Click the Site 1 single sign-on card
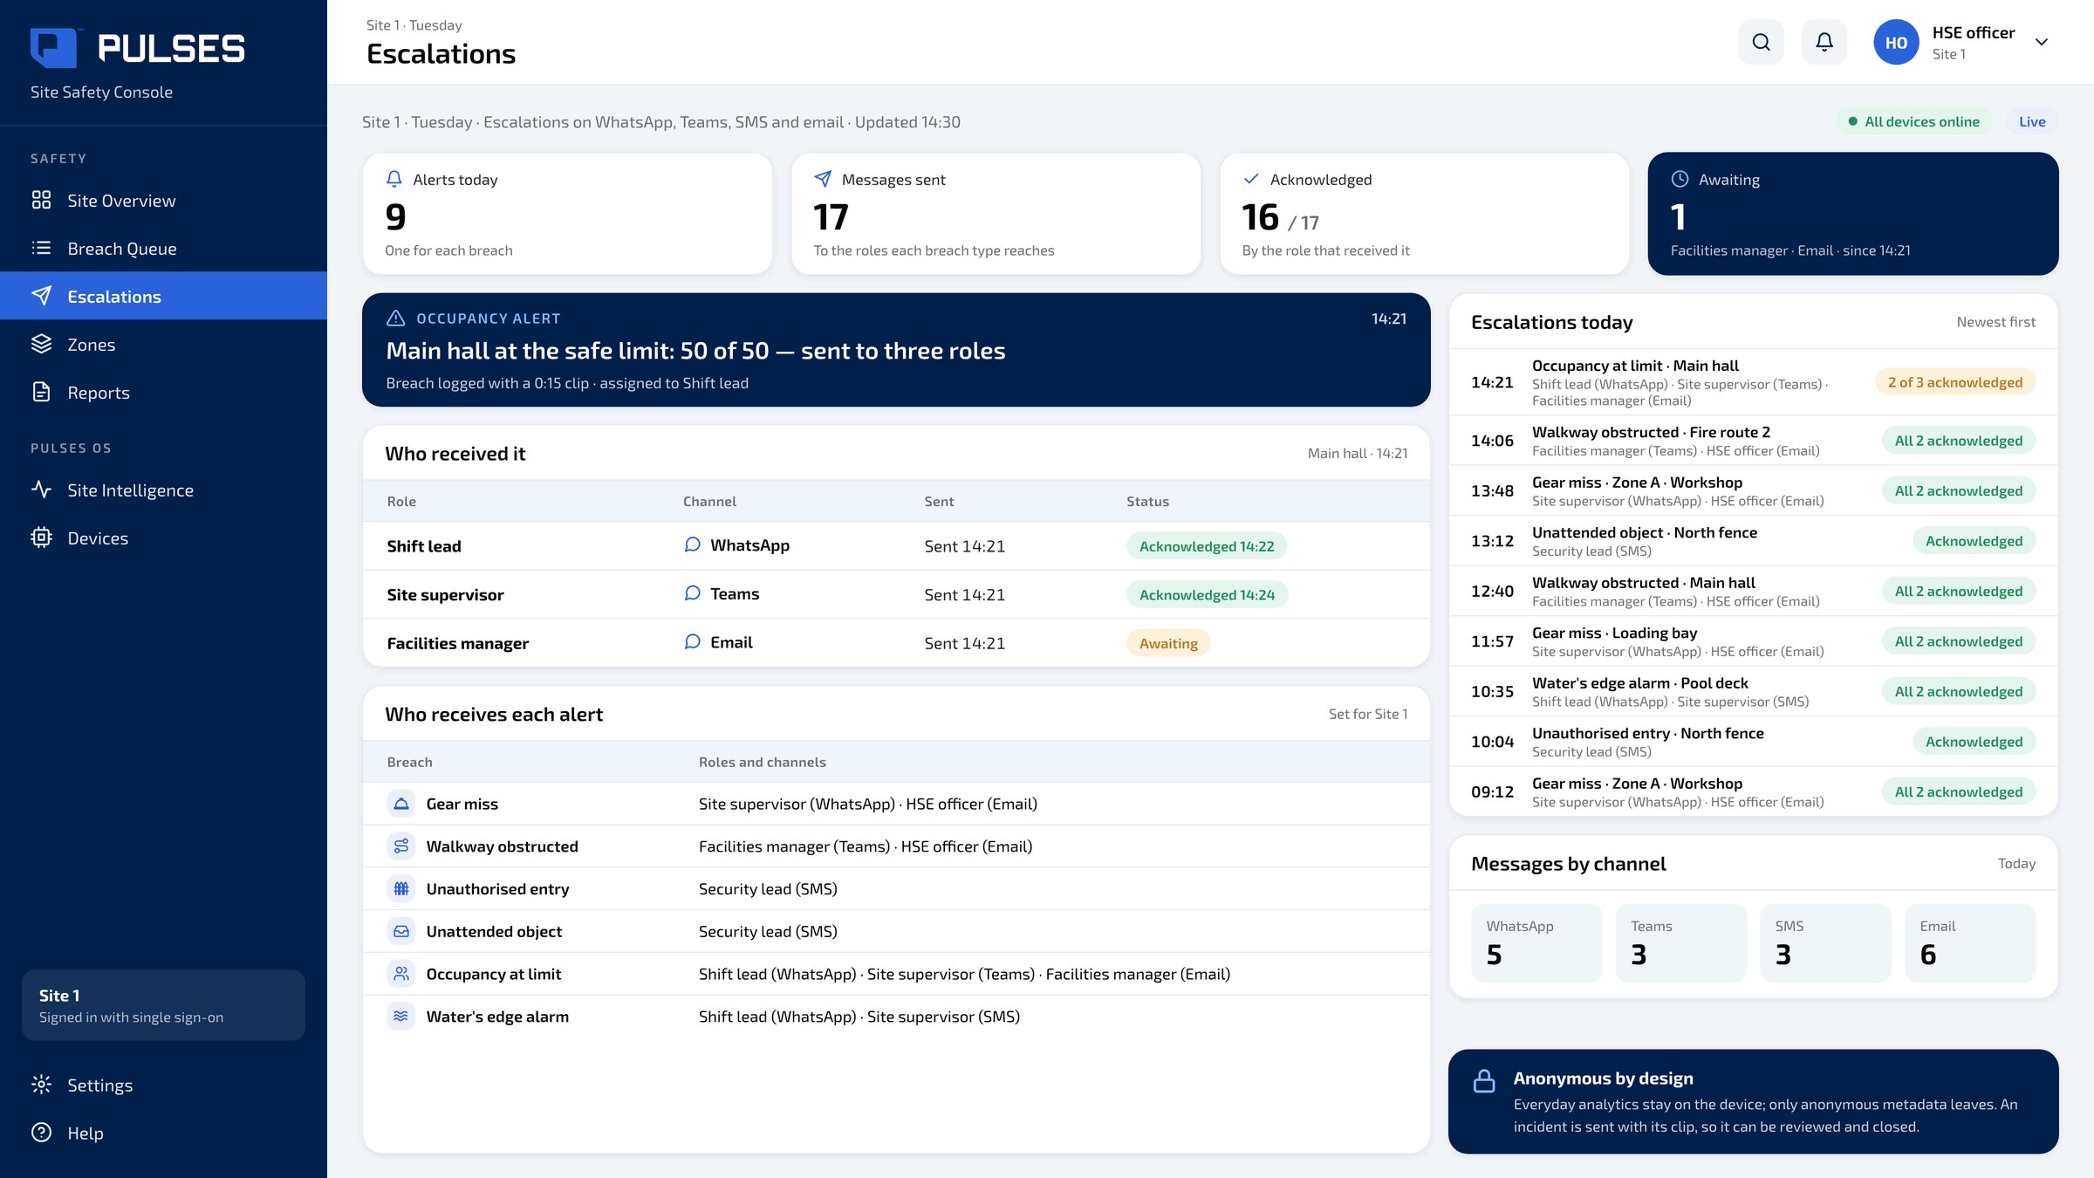This screenshot has width=2094, height=1178. click(163, 1005)
